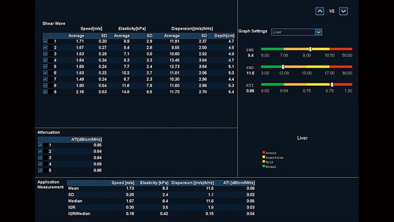Go to next page with down arrow
This screenshot has height=222, width=394.
coord(343,11)
